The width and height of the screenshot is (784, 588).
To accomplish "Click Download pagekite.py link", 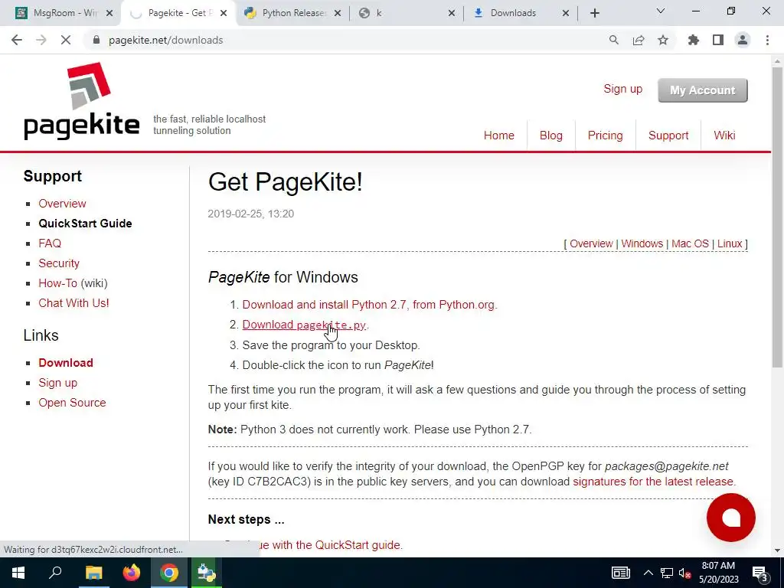I will pos(305,325).
